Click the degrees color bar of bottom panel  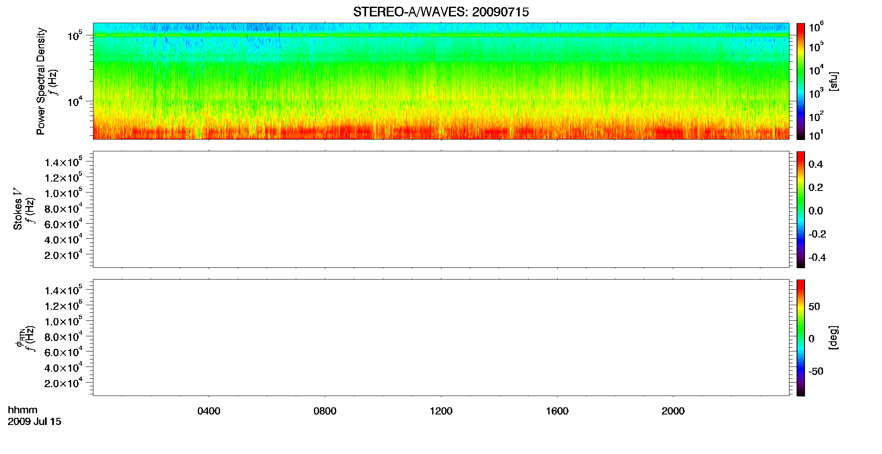[800, 338]
